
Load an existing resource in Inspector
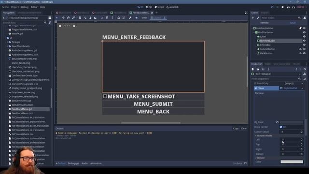click(x=258, y=69)
